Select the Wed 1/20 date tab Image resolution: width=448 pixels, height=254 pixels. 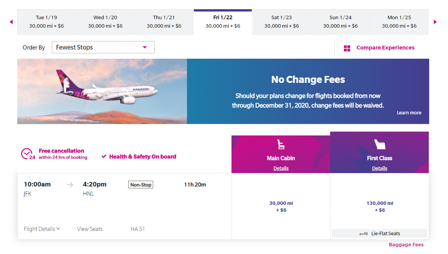[x=105, y=22]
